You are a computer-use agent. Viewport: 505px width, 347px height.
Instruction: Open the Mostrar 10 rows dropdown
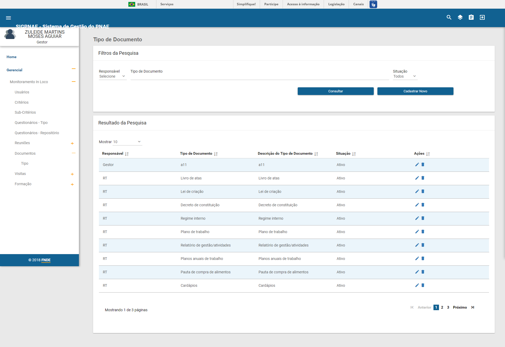(x=127, y=142)
